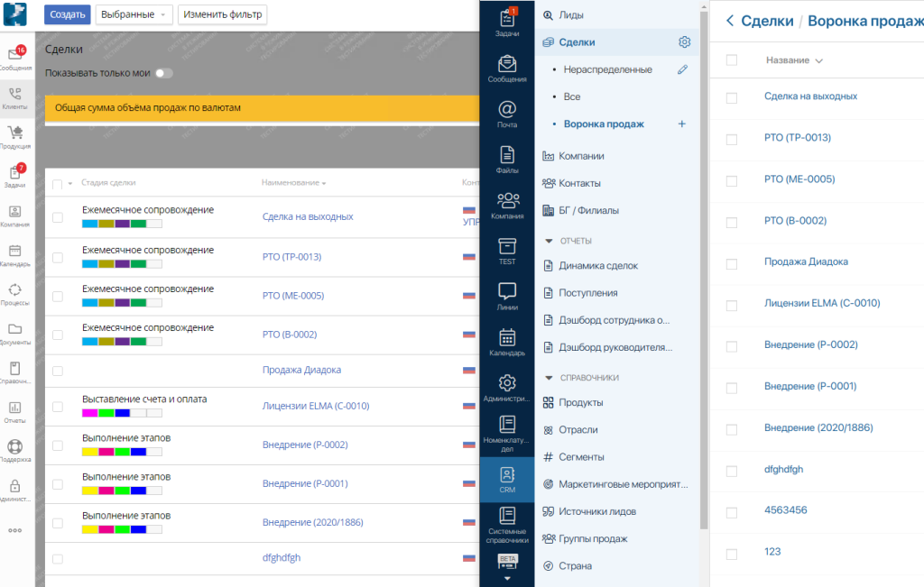This screenshot has width=924, height=587.
Task: Collapse the ОТЧЕТЫ section
Action: coord(549,241)
